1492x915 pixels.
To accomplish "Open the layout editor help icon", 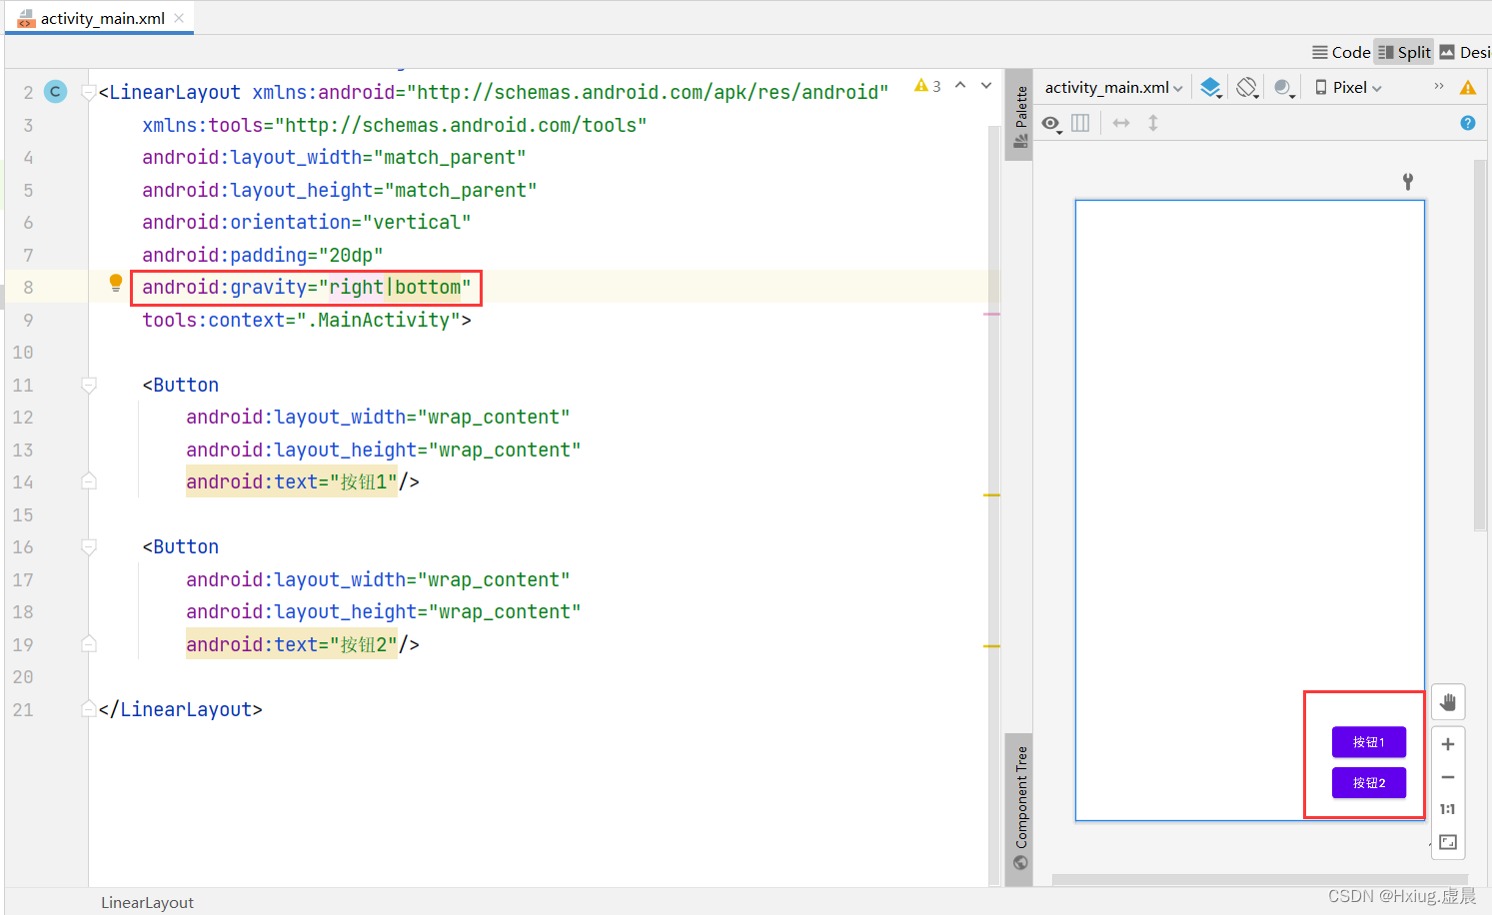I will (1468, 123).
